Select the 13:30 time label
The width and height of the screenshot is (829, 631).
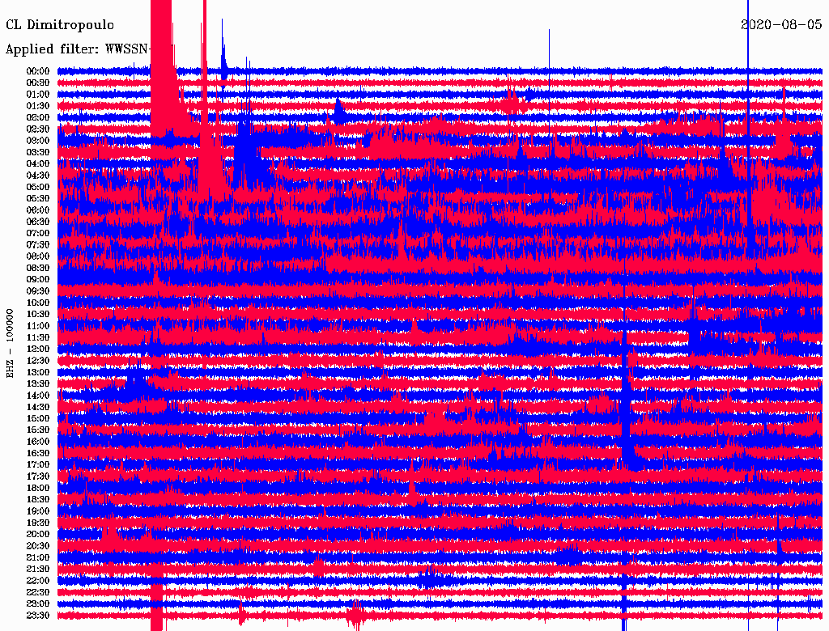point(38,383)
